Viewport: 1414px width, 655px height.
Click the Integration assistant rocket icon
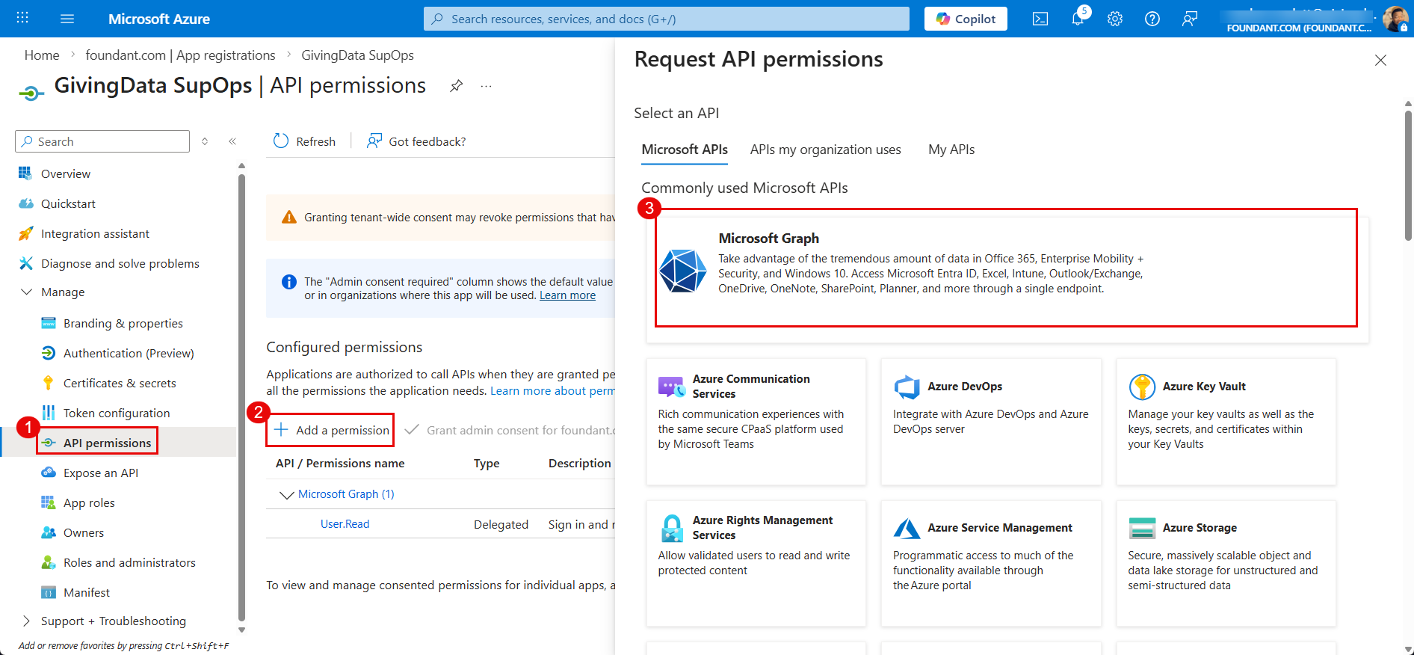[25, 233]
